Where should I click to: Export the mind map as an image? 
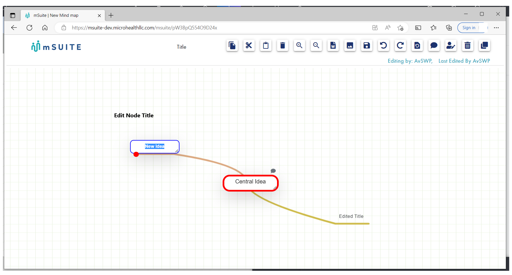(350, 46)
